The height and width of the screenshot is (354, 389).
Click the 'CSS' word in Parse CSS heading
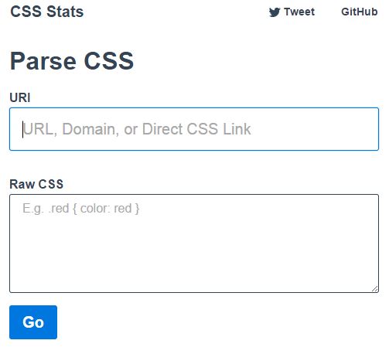point(109,61)
